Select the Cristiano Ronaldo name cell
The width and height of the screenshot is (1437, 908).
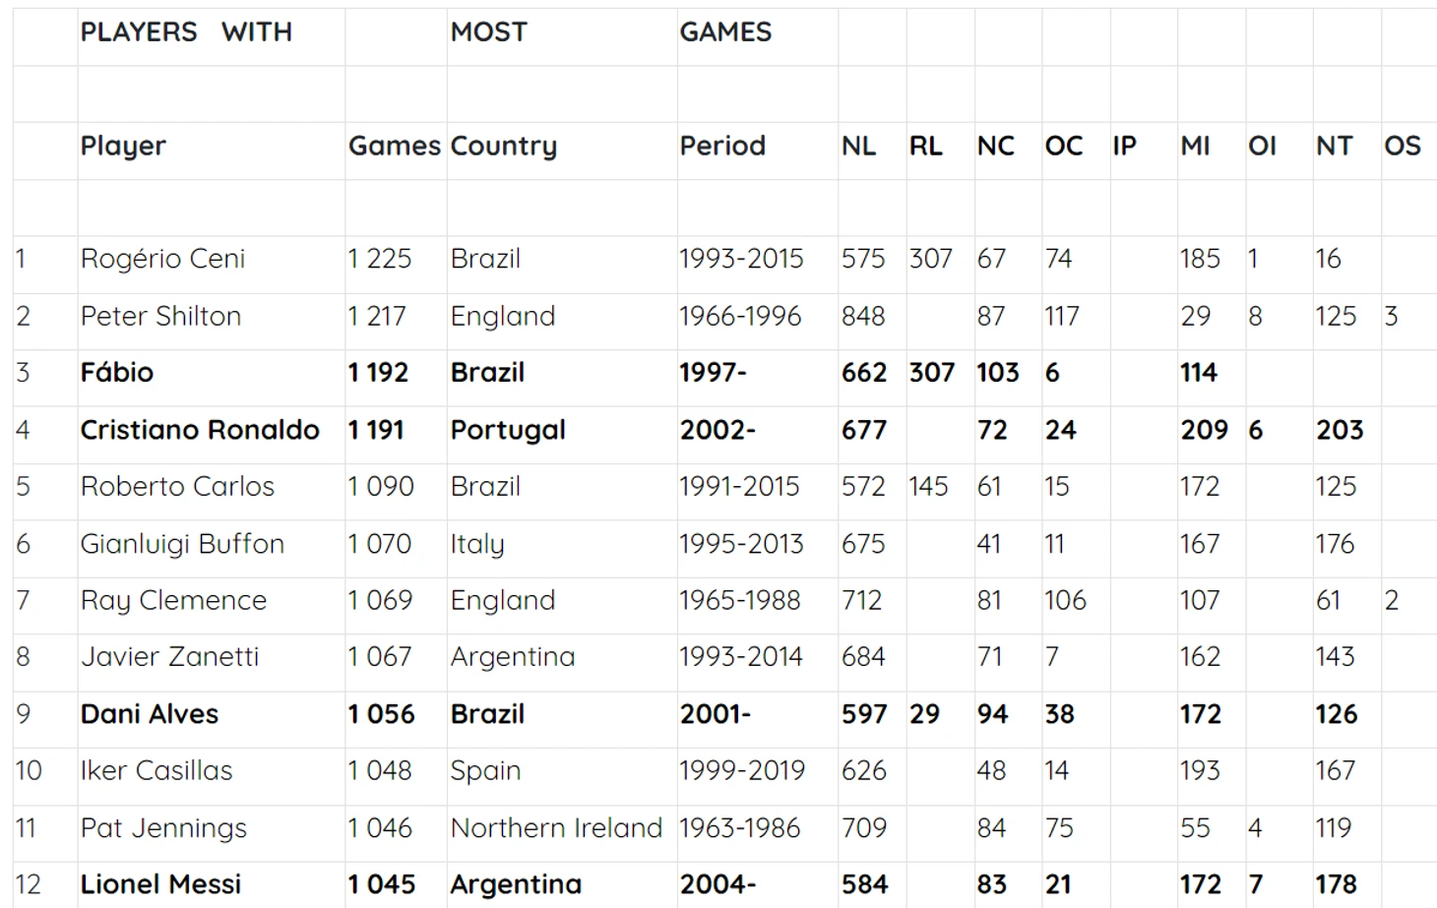212,430
